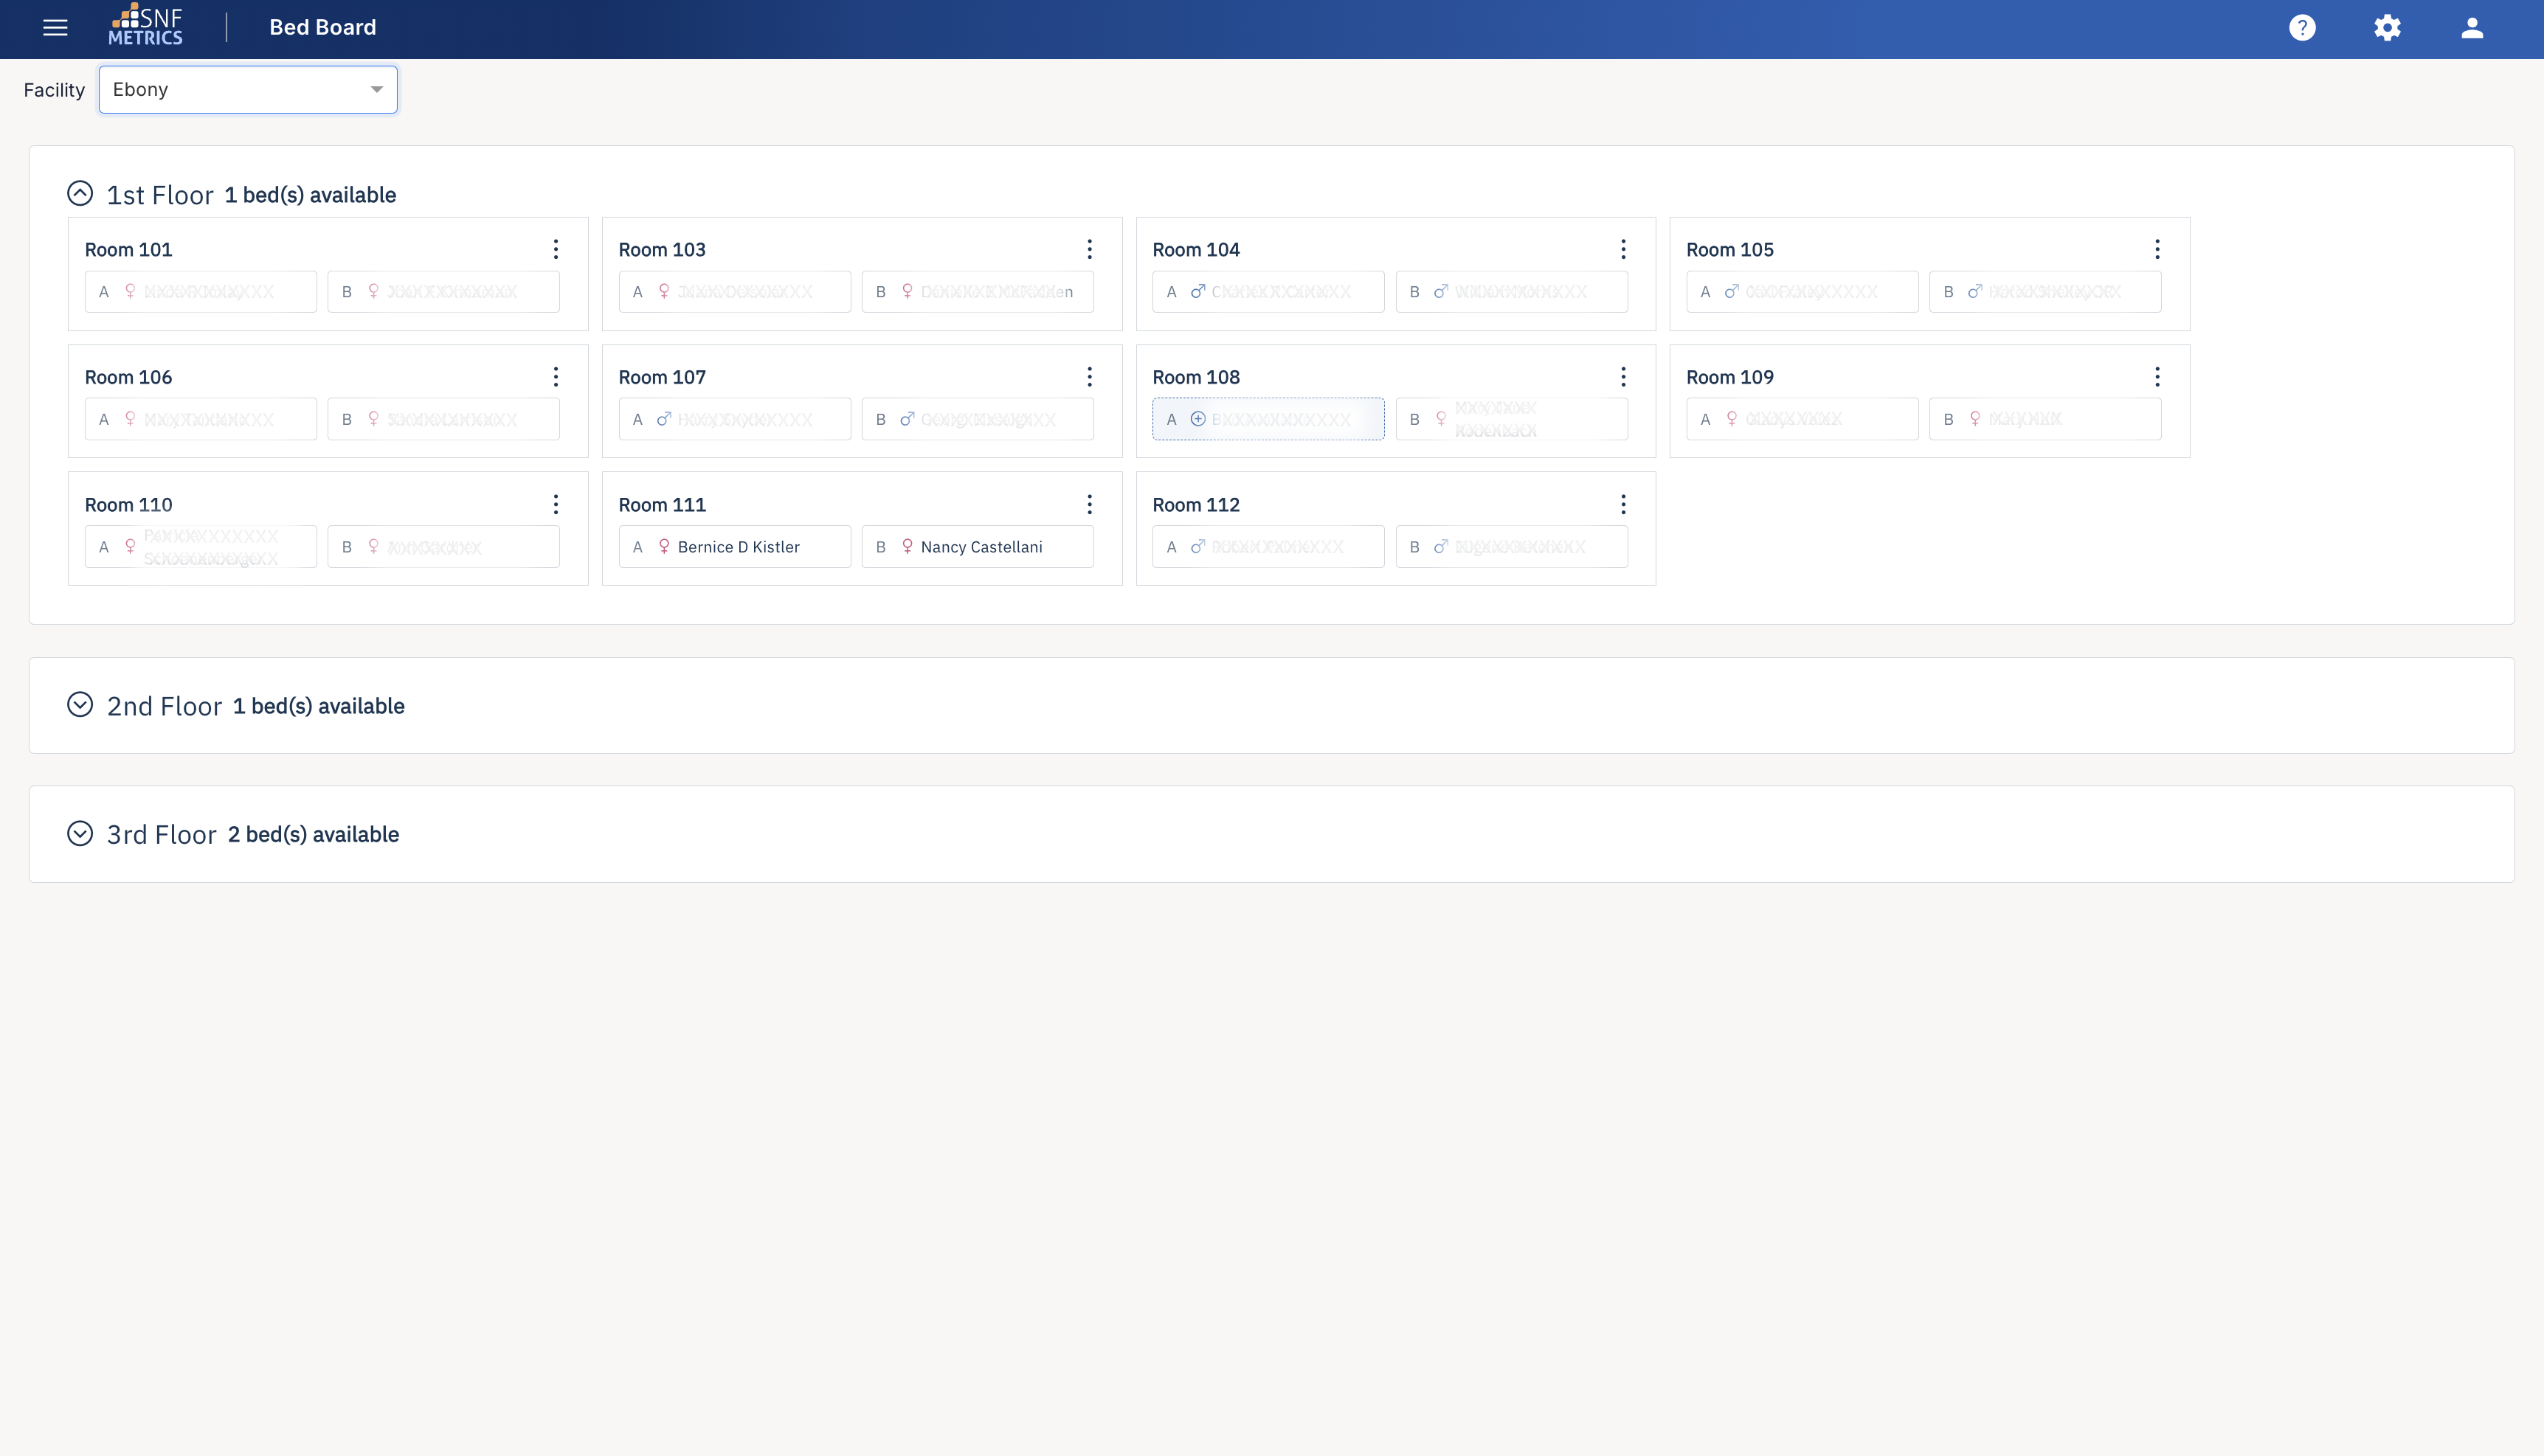
Task: Open the navigation hamburger menu
Action: (x=55, y=27)
